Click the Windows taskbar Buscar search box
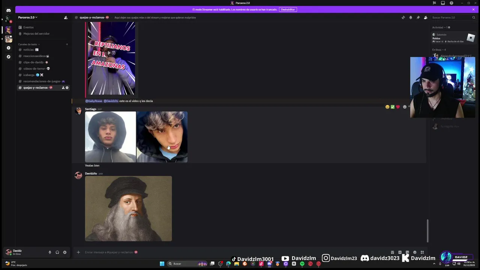 click(x=187, y=264)
